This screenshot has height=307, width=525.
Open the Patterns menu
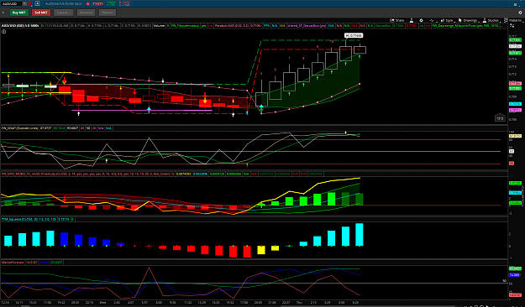512,20
